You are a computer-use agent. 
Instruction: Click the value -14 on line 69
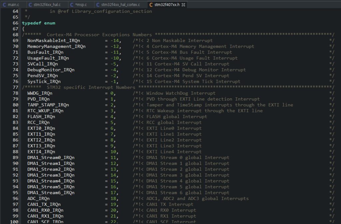pos(115,40)
